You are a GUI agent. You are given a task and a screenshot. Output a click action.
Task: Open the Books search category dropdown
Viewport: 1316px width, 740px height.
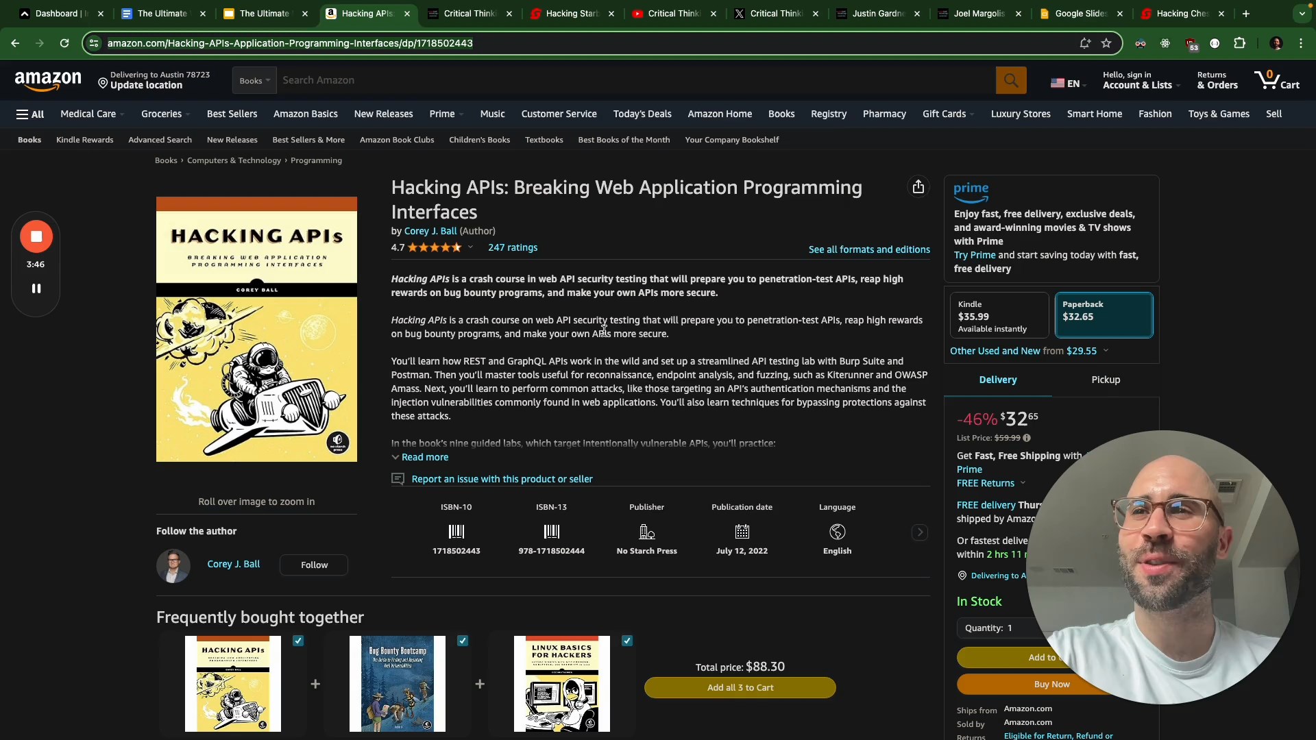[x=254, y=80]
